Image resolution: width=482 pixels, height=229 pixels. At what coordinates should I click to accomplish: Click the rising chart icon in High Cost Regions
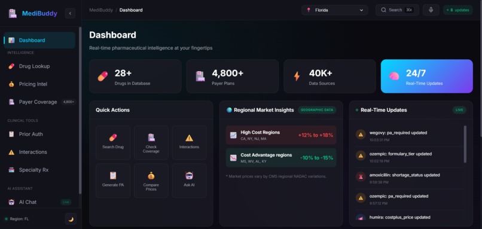(x=233, y=135)
